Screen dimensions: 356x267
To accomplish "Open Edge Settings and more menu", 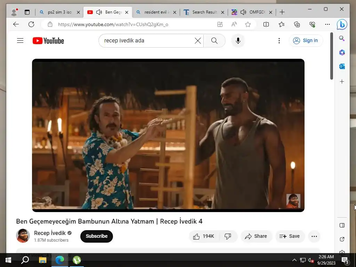I will pyautogui.click(x=327, y=24).
